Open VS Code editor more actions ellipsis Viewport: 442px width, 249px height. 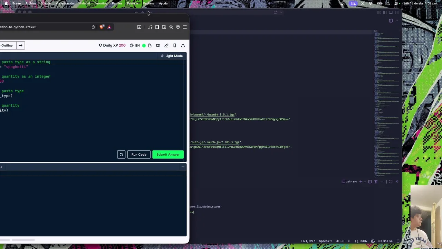click(x=397, y=21)
